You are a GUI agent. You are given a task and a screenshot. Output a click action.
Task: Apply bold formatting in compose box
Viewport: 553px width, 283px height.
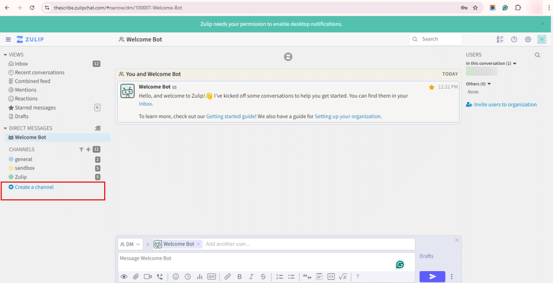point(239,277)
